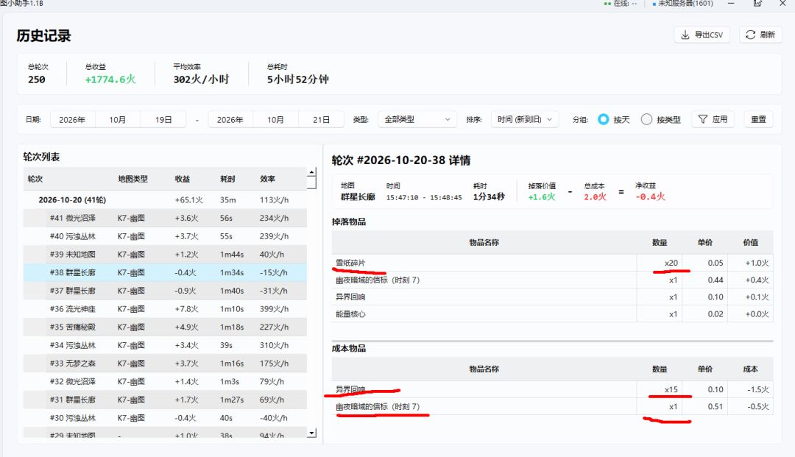Screen dimensions: 795x457
Task: Select round #30 污浊丛林
Action: tap(165, 418)
